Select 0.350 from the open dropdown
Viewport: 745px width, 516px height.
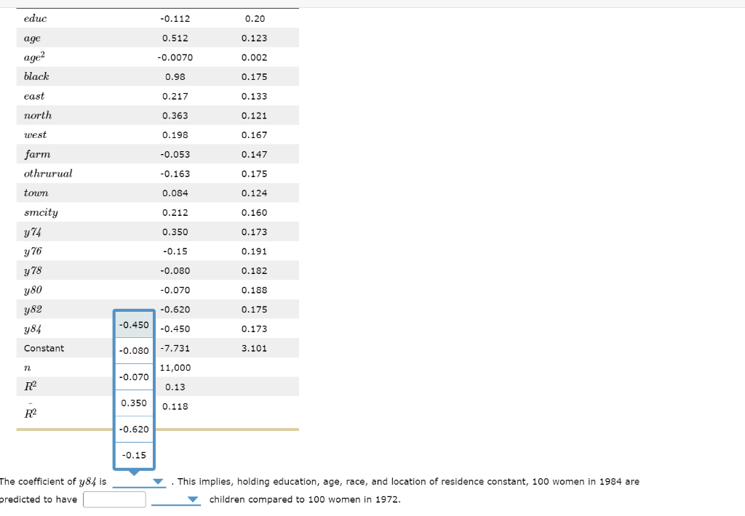click(134, 403)
